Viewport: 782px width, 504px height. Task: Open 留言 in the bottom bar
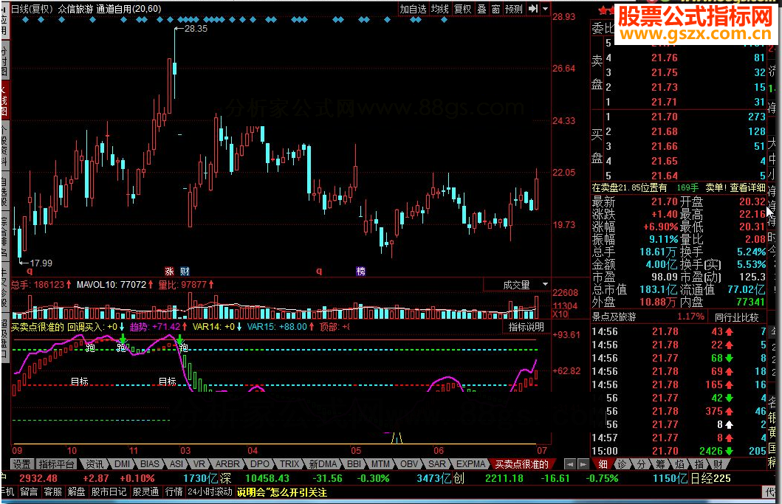(29, 492)
